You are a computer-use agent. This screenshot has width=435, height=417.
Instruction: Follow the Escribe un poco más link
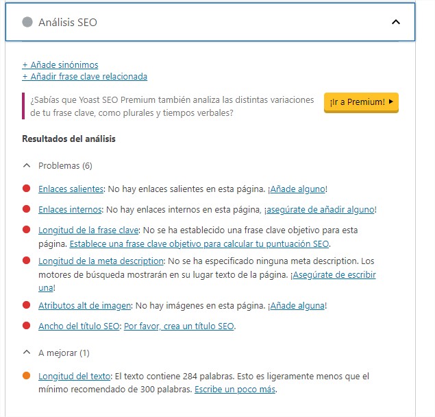point(235,389)
